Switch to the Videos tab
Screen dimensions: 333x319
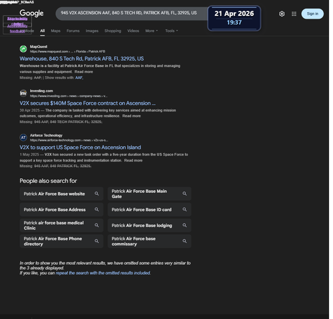[133, 31]
